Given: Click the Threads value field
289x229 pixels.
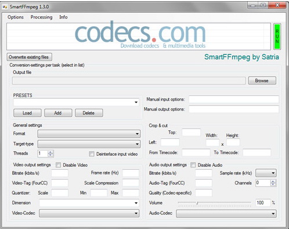Looking at the screenshot, I should click(x=43, y=153).
